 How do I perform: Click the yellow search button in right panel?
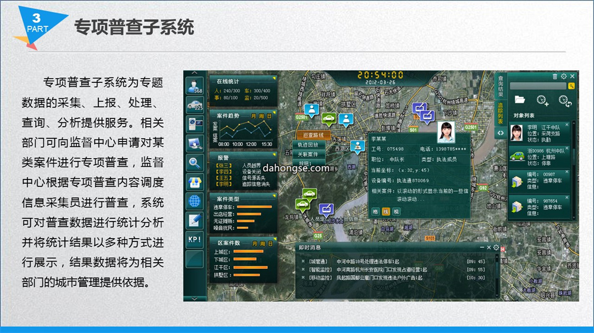click(x=571, y=86)
